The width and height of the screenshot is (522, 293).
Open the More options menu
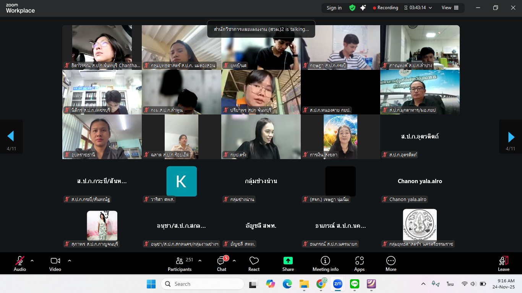(x=391, y=264)
